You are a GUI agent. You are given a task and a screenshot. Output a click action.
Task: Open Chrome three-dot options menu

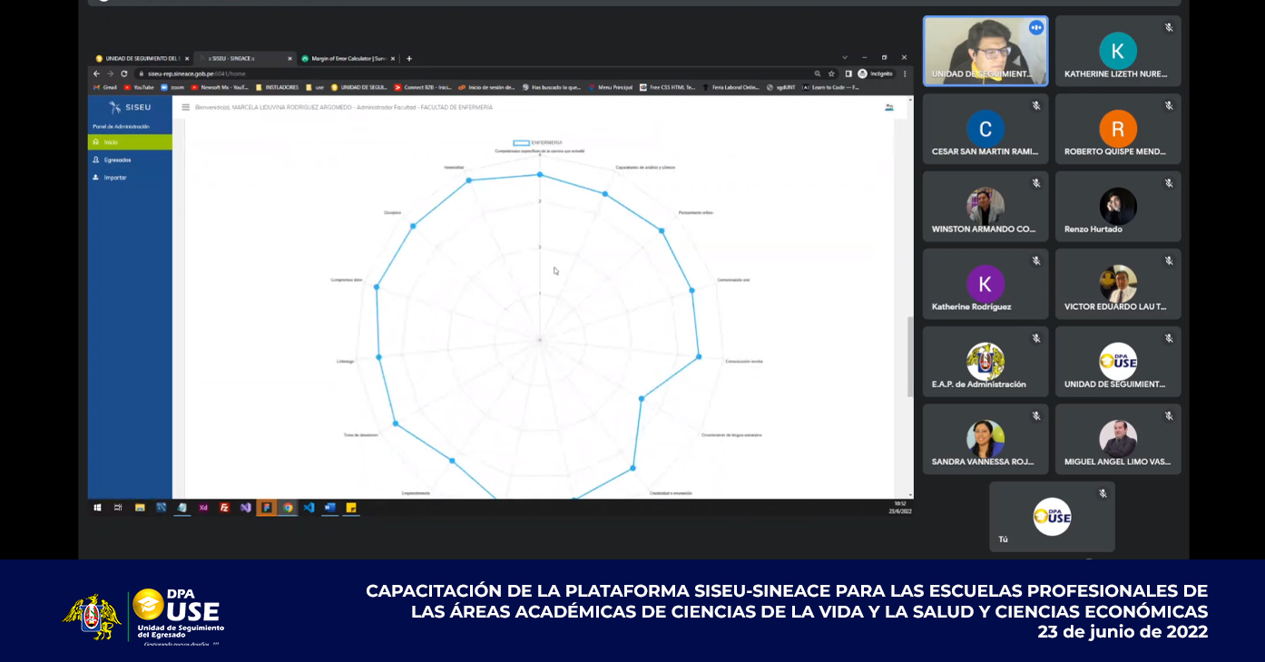(905, 73)
